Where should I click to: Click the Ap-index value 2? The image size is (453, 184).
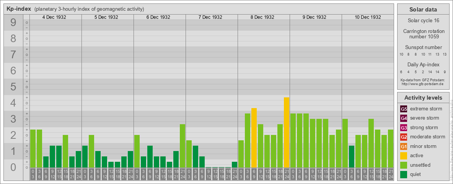coord(423,72)
